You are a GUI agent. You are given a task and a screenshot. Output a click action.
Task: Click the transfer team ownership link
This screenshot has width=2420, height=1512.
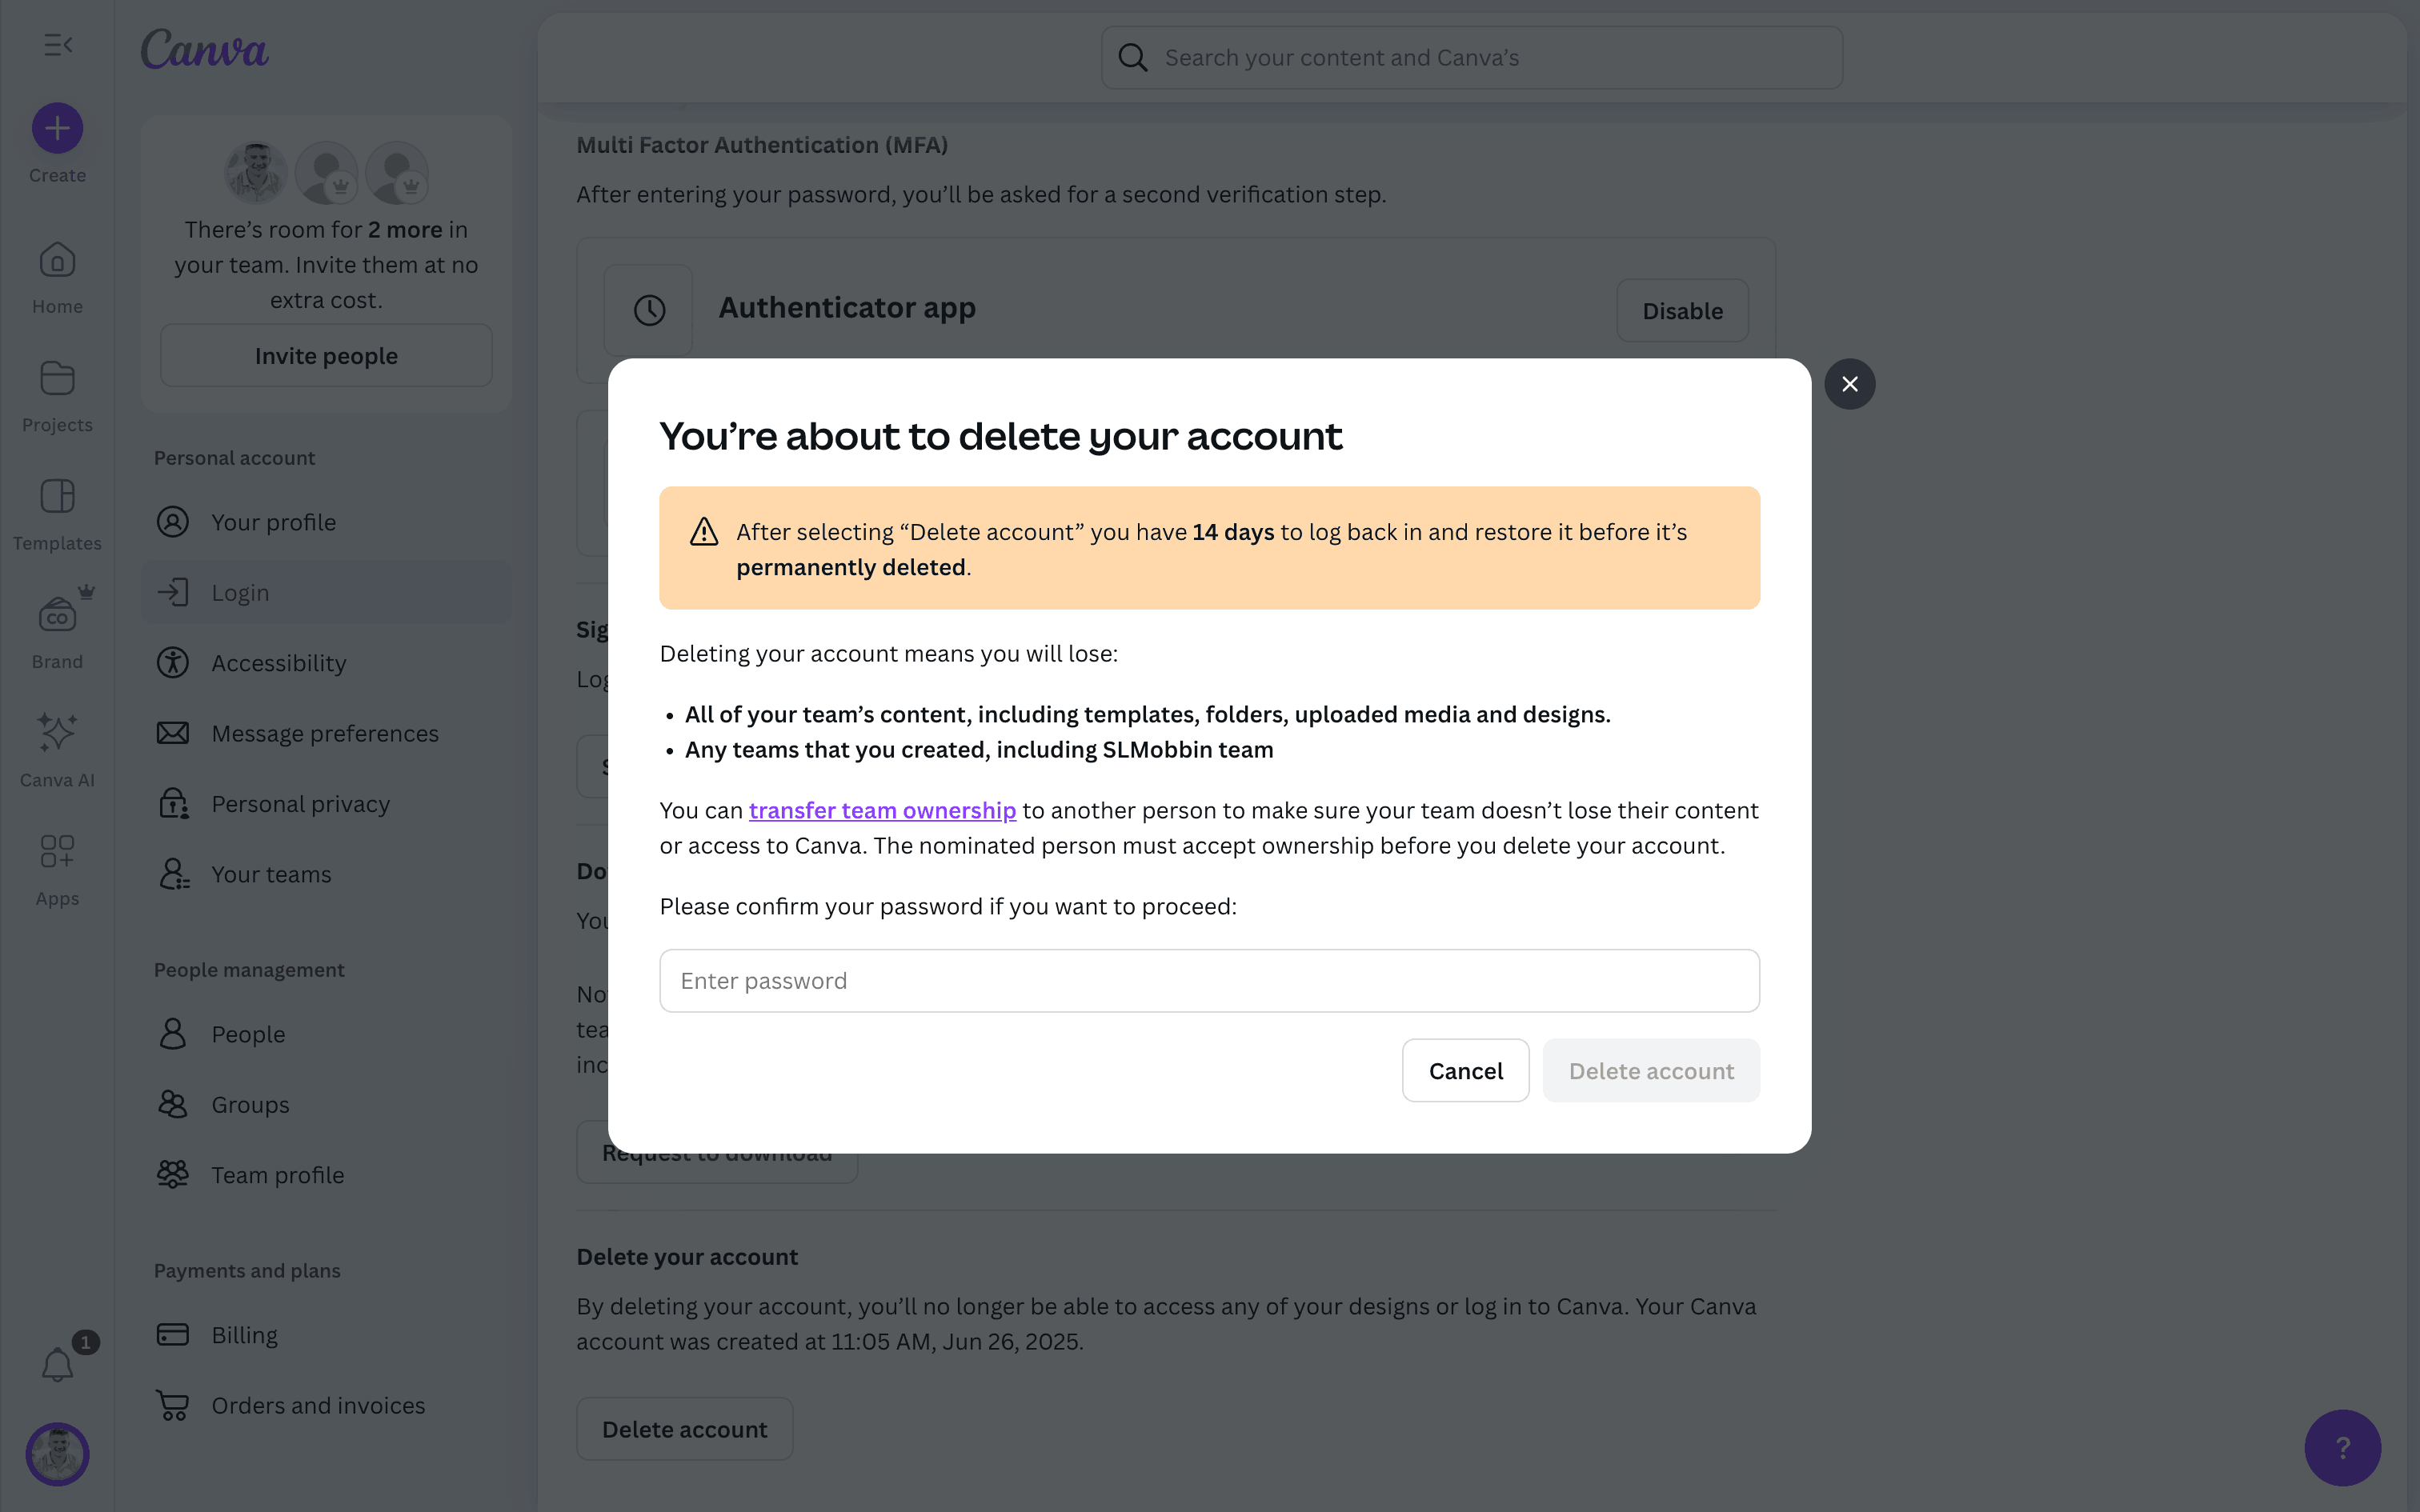tap(882, 810)
